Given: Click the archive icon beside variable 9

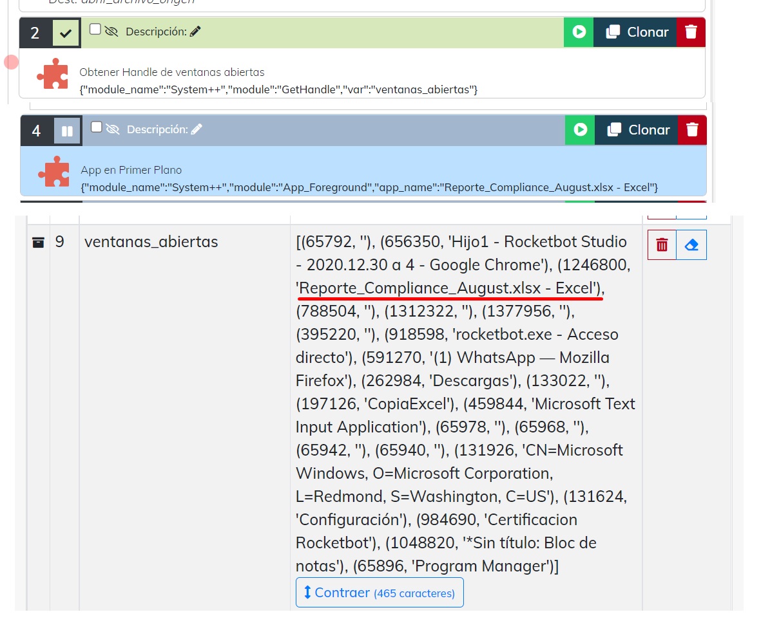Looking at the screenshot, I should click(39, 243).
